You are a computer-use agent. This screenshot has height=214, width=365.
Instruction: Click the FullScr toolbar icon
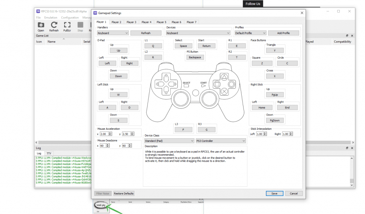[67, 26]
